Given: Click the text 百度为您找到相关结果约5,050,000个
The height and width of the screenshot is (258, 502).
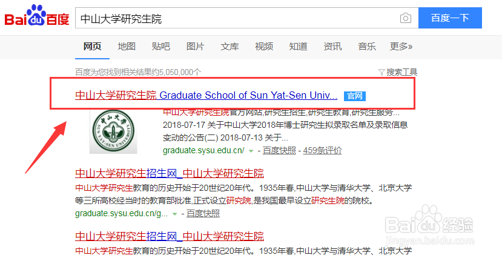Looking at the screenshot, I should [x=138, y=72].
